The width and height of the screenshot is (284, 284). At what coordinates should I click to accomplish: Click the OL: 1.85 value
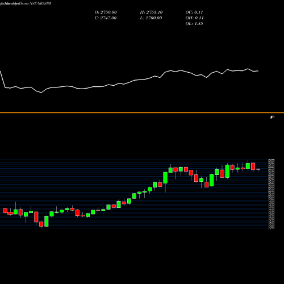[194, 24]
